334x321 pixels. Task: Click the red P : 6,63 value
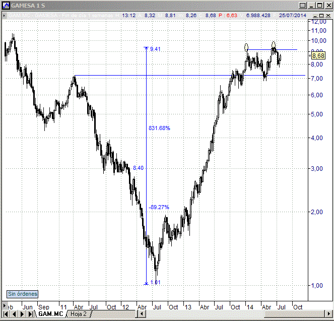coord(228,15)
